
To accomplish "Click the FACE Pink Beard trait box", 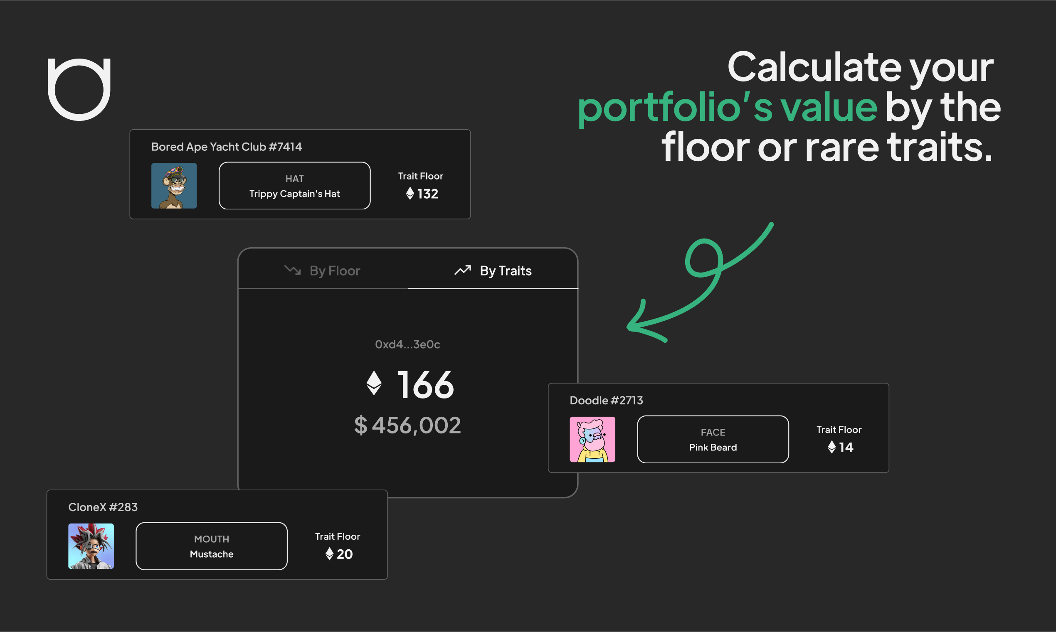I will click(x=713, y=439).
